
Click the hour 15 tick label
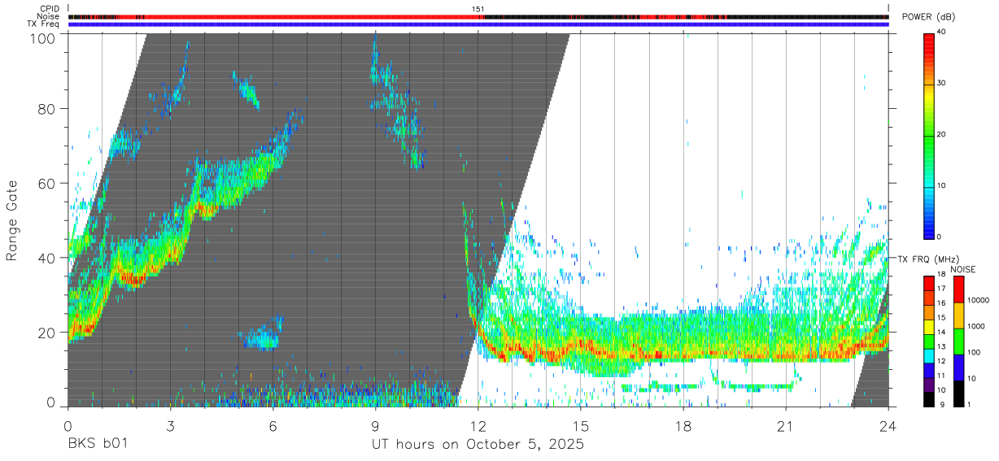(581, 426)
